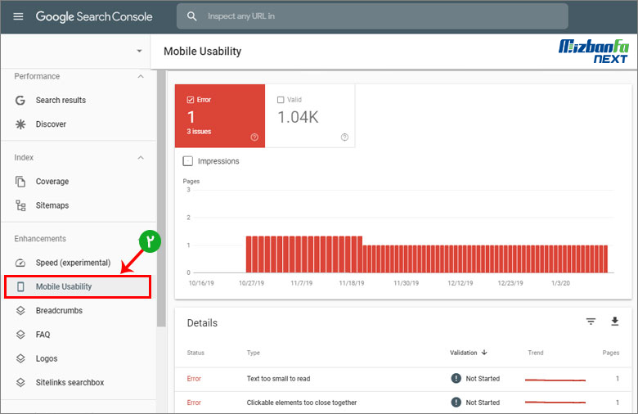This screenshot has width=638, height=414.
Task: Click the Breadcrumbs layers icon
Action: coord(20,311)
